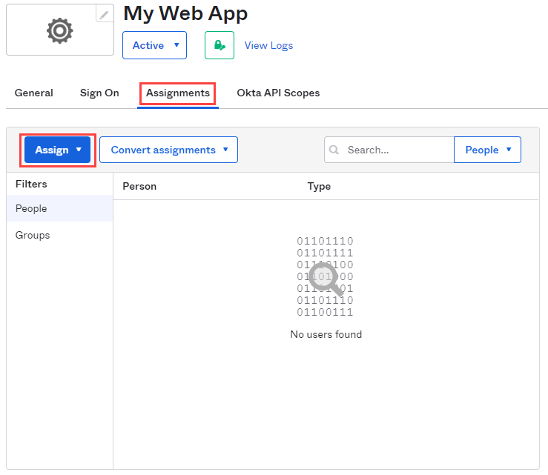548x475 pixels.
Task: Click the binary magnifier empty-state illustration
Action: click(x=326, y=276)
